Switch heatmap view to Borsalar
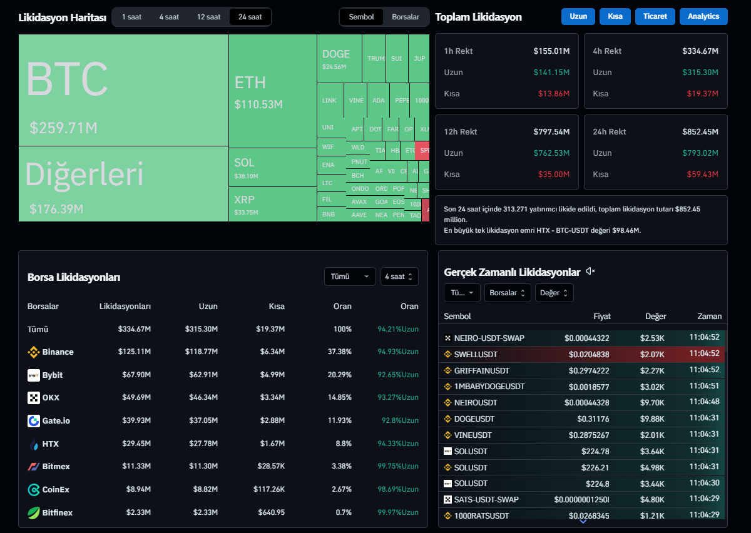The width and height of the screenshot is (751, 533). (406, 17)
